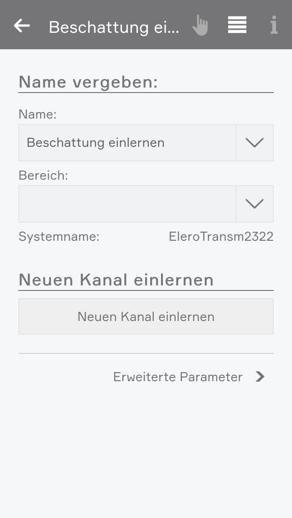
Task: Show info via the 'i' icon
Action: (x=274, y=26)
